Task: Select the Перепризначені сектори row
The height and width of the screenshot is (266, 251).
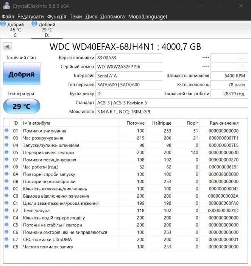Action: [x=122, y=152]
